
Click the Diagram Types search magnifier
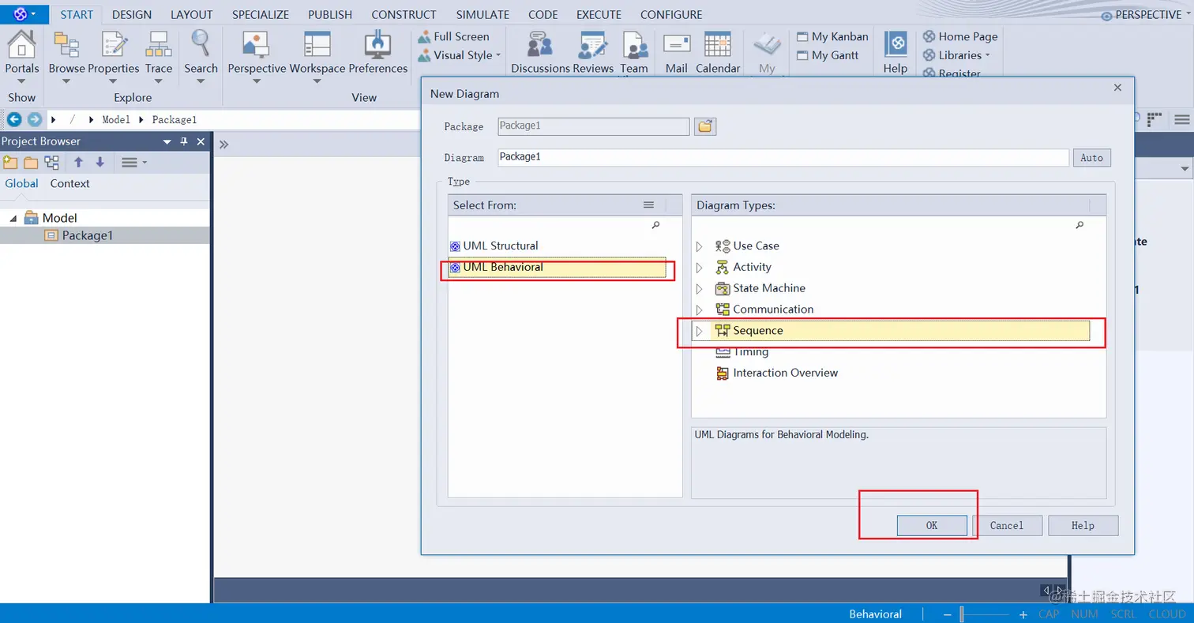1079,226
